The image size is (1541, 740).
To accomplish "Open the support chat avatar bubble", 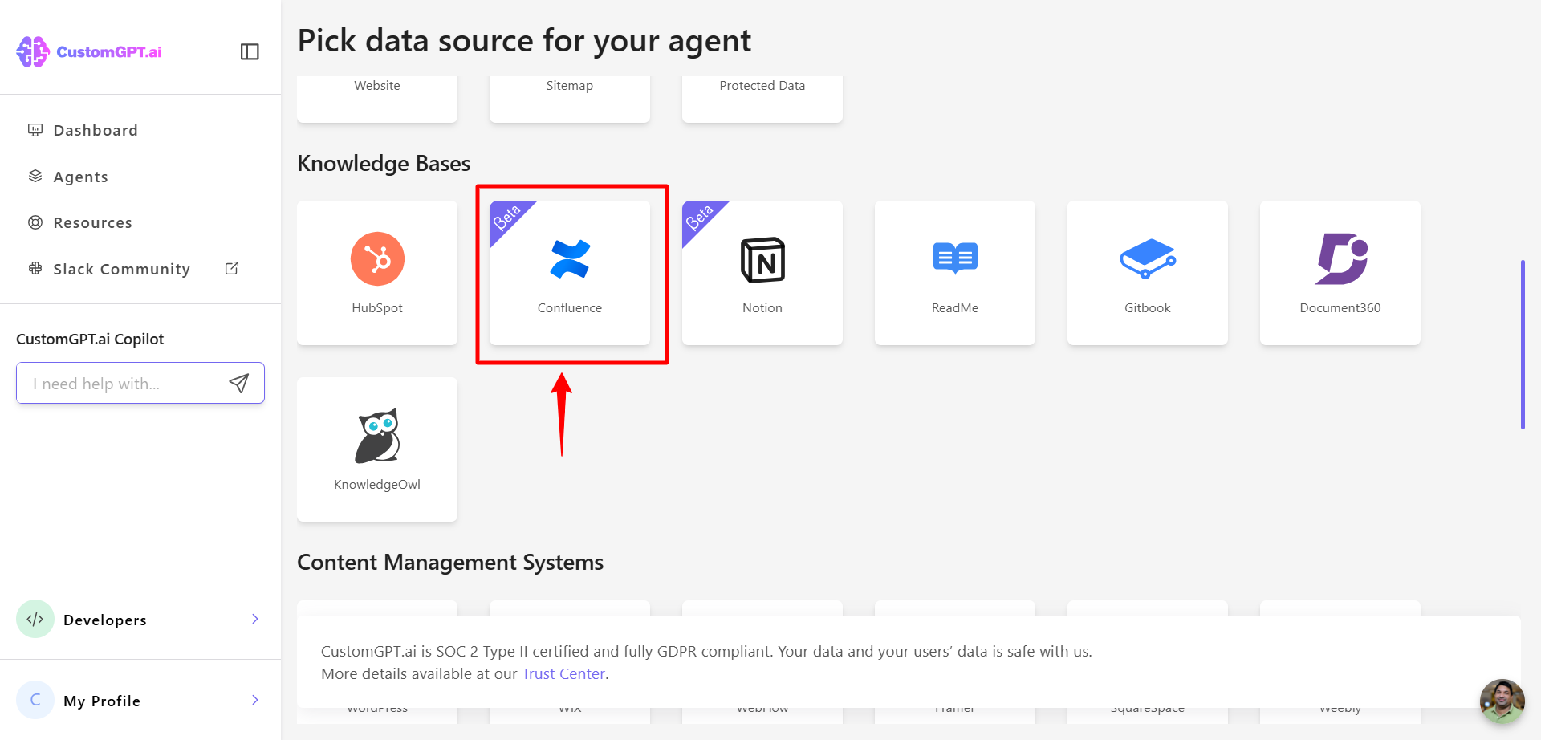I will [1502, 701].
